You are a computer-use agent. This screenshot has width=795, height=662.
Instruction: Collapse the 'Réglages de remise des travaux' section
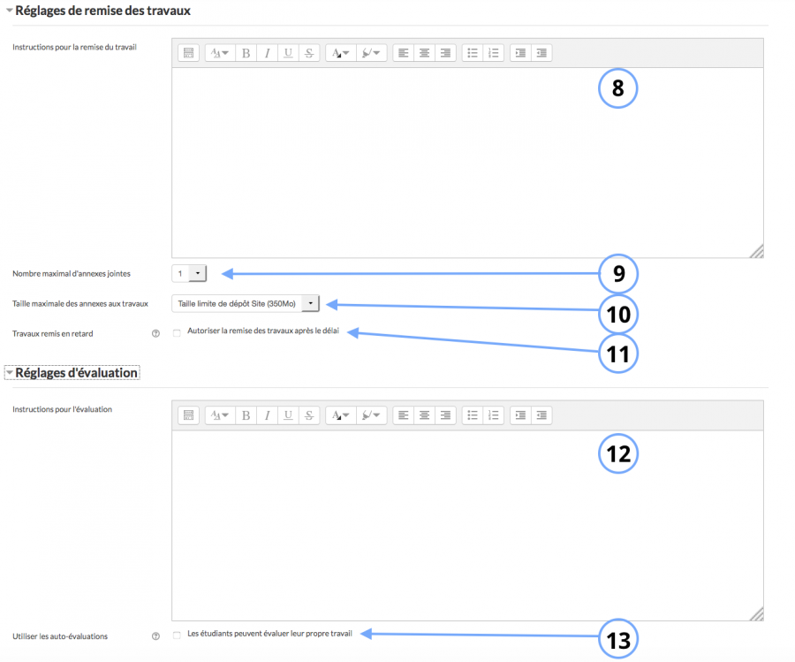click(11, 11)
